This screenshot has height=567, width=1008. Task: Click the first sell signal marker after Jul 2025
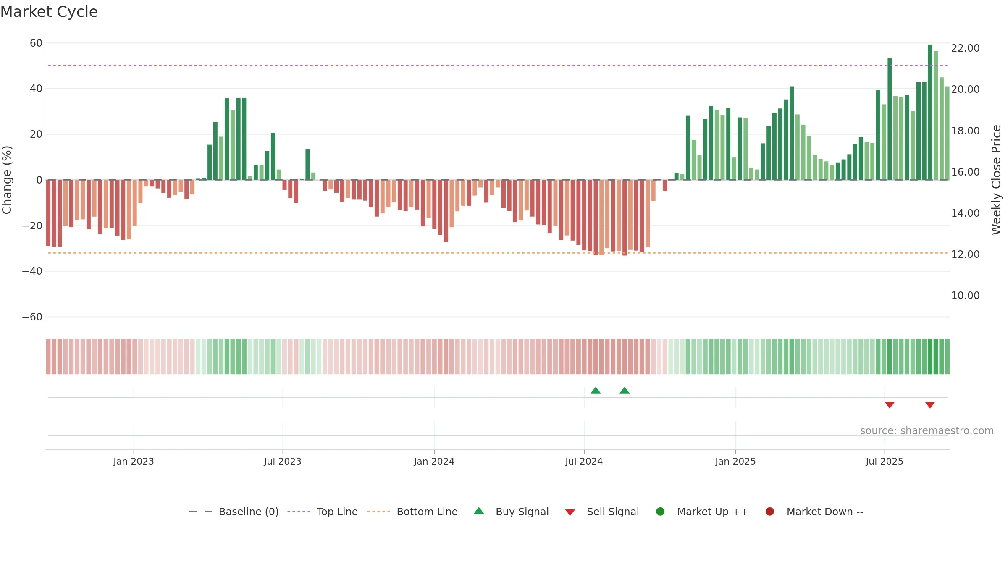[890, 405]
